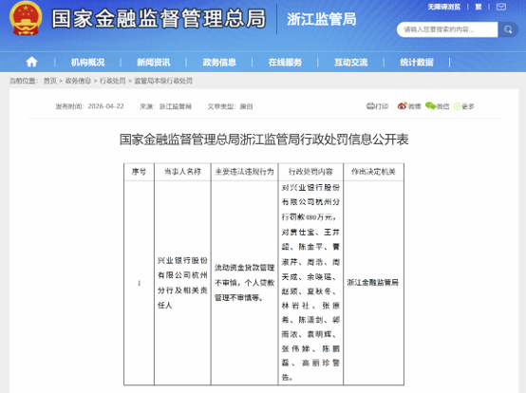Viewport: 526px width, 393px height.
Task: Click the search magnifier button
Action: 508,29
